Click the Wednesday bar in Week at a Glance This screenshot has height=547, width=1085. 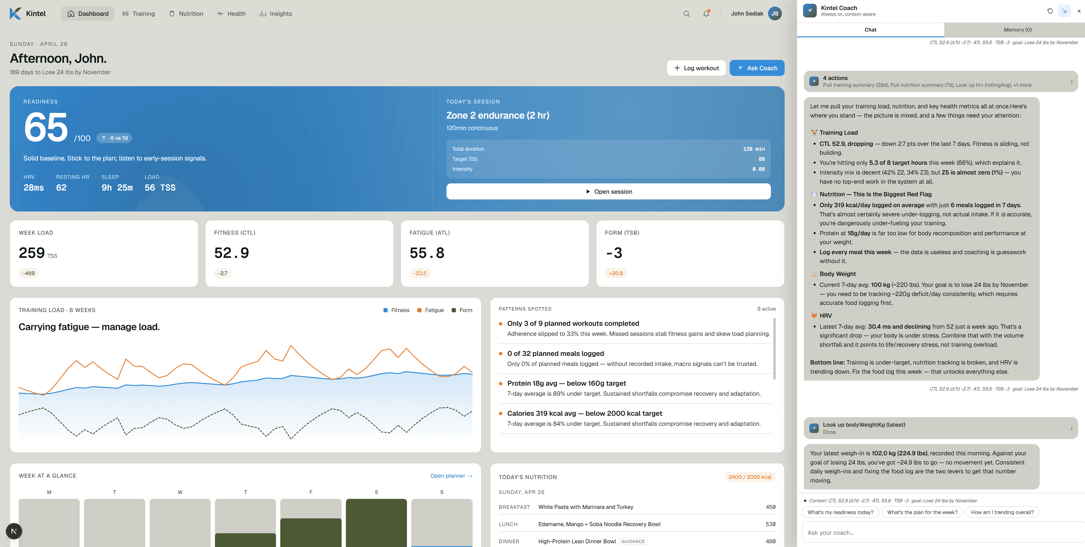[x=180, y=523]
